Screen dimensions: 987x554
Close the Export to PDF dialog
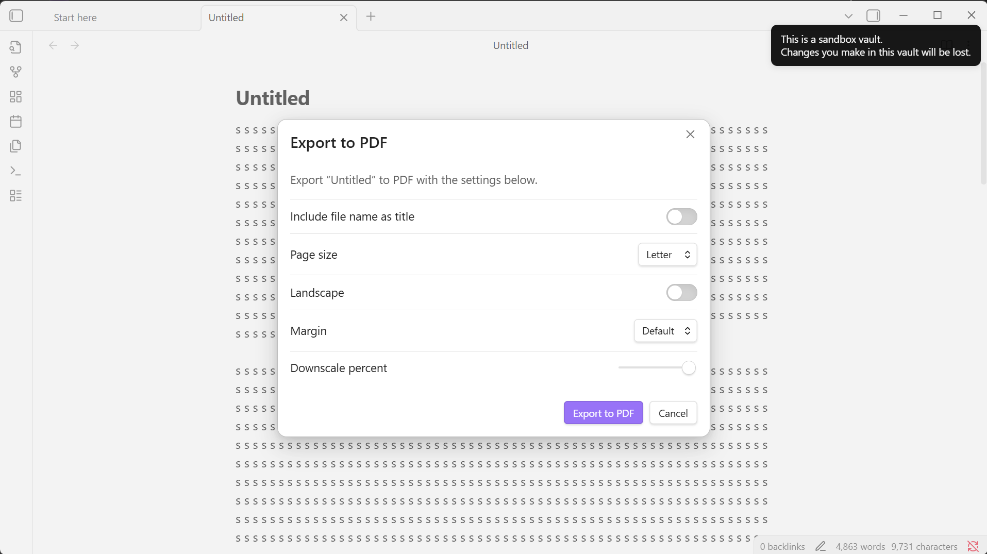690,135
